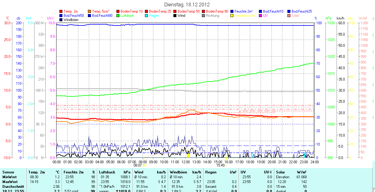Click the Feuchte 2m legend label
This screenshot has height=192, width=375.
(x=244, y=11)
